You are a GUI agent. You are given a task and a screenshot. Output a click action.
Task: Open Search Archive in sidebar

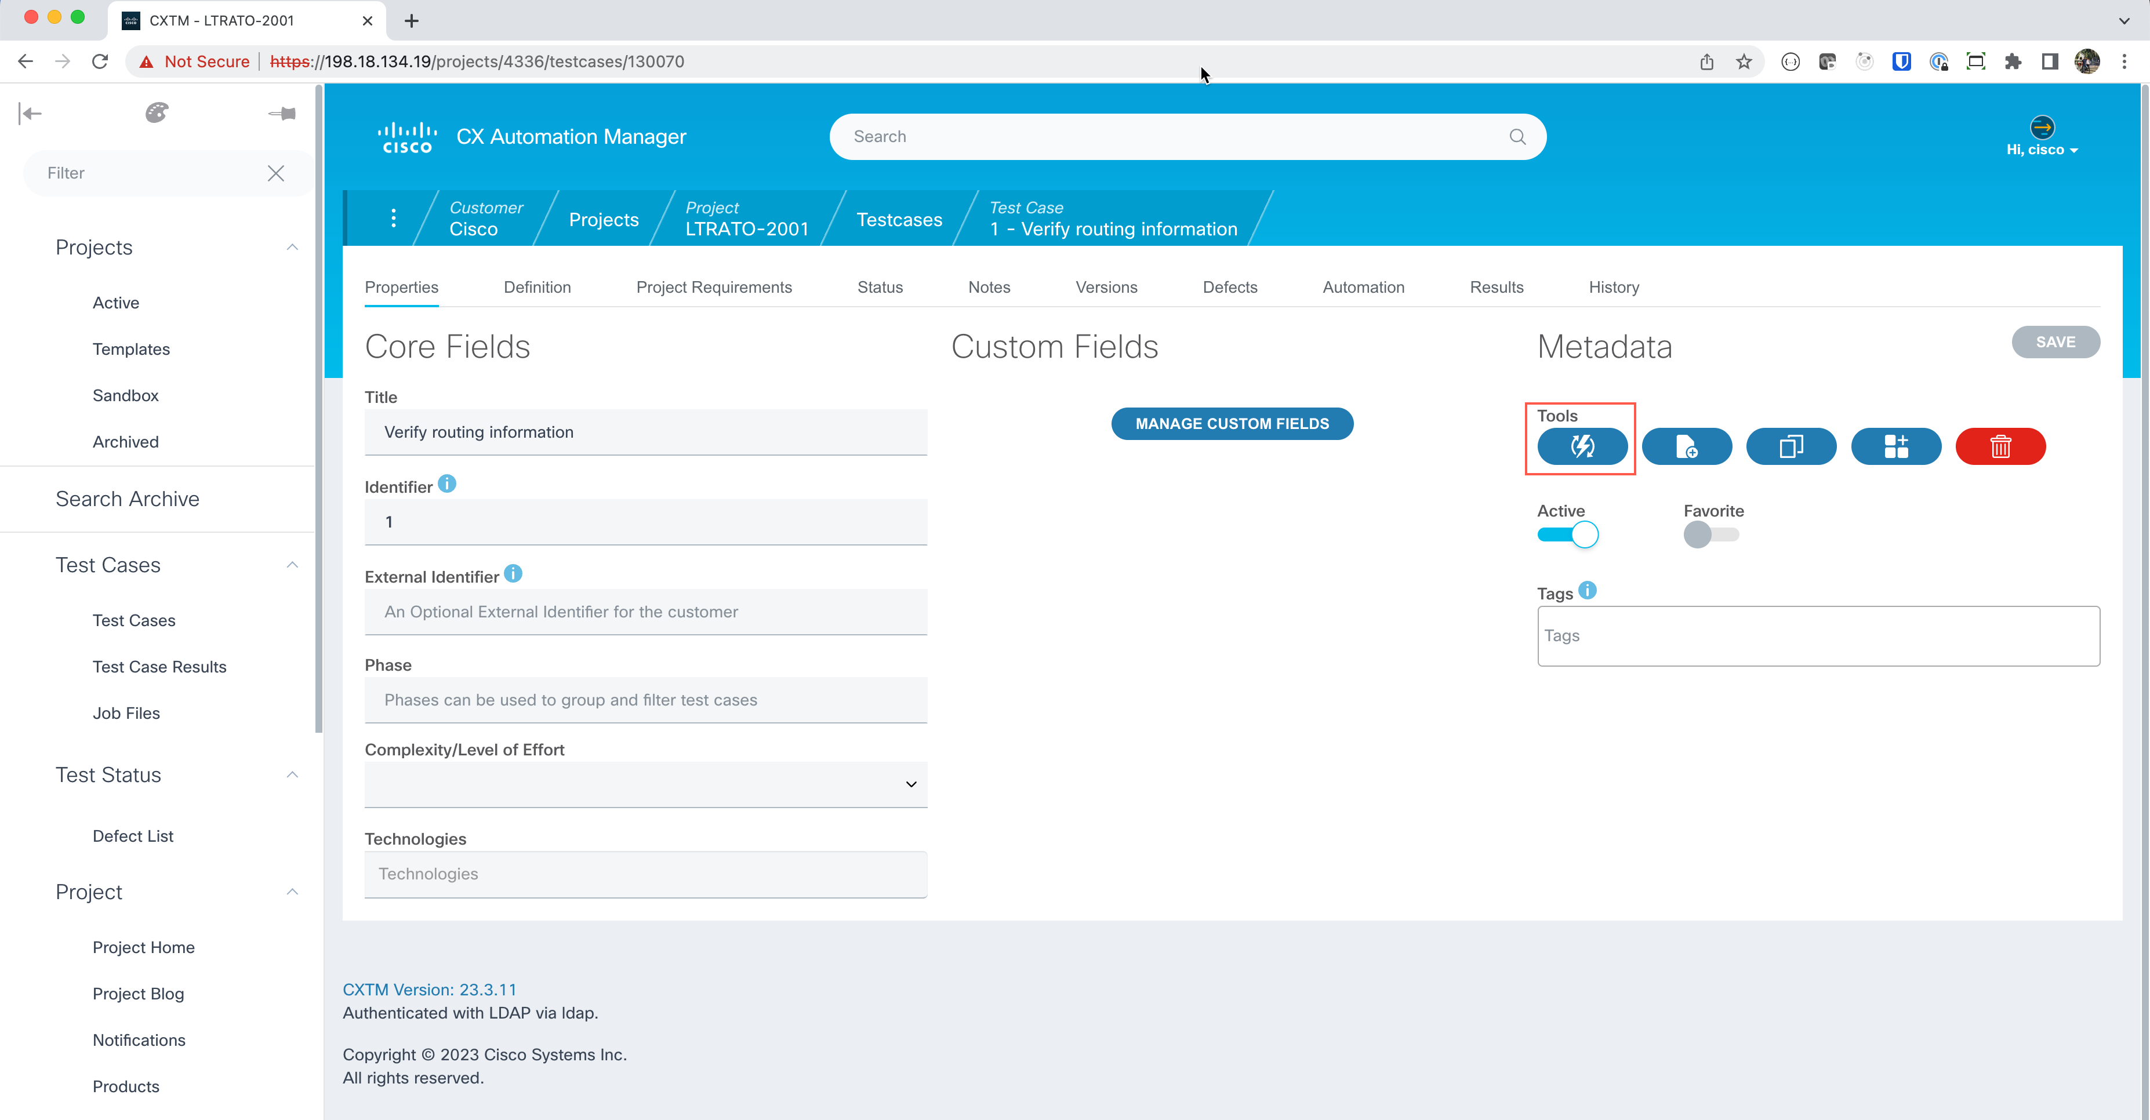point(128,499)
